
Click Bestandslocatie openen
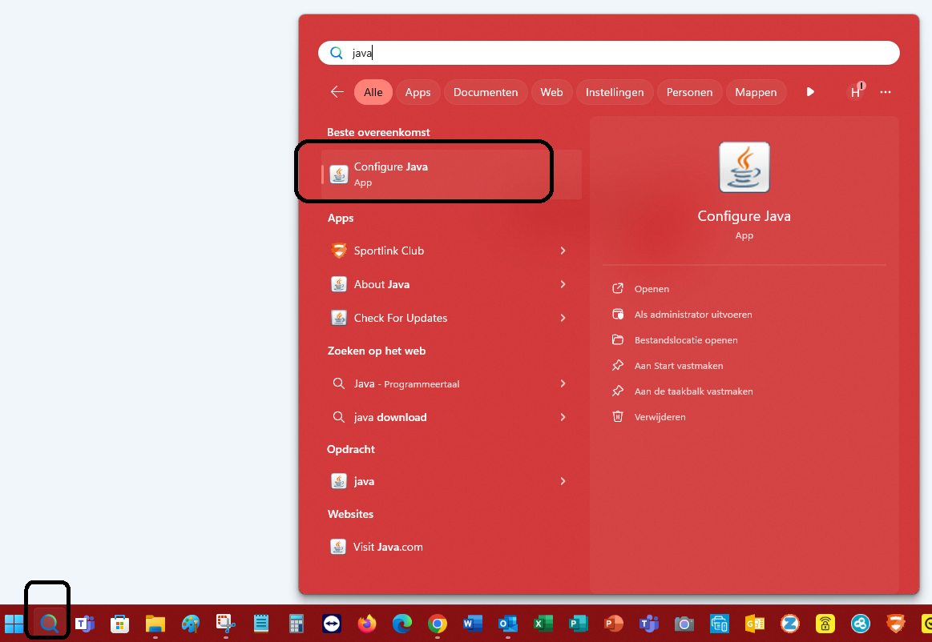click(686, 339)
